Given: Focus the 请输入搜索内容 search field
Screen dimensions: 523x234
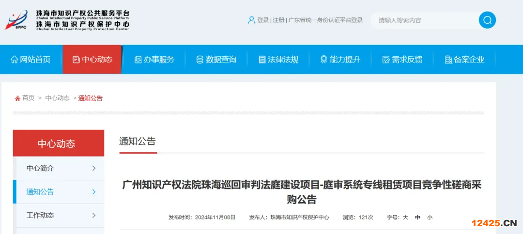Looking at the screenshot, I should click(x=425, y=20).
